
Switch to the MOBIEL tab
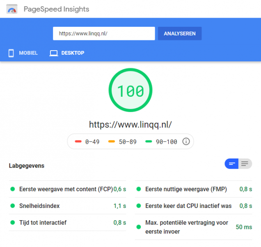click(28, 53)
